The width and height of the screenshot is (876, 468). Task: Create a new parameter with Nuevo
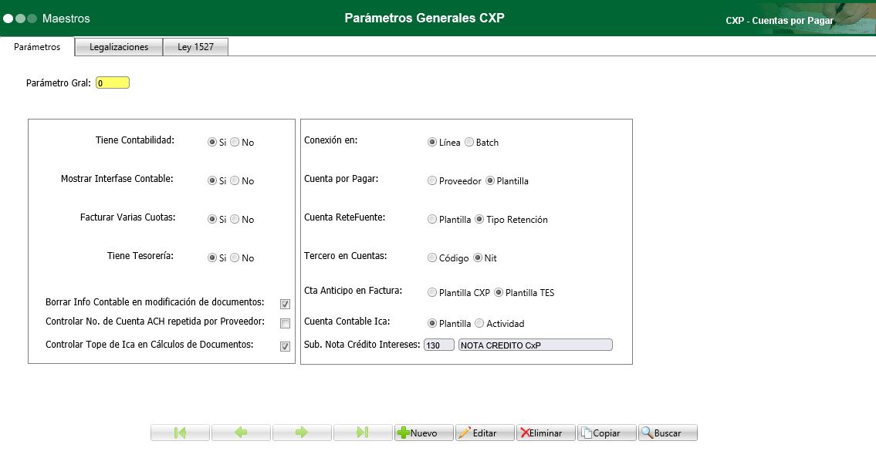[423, 432]
